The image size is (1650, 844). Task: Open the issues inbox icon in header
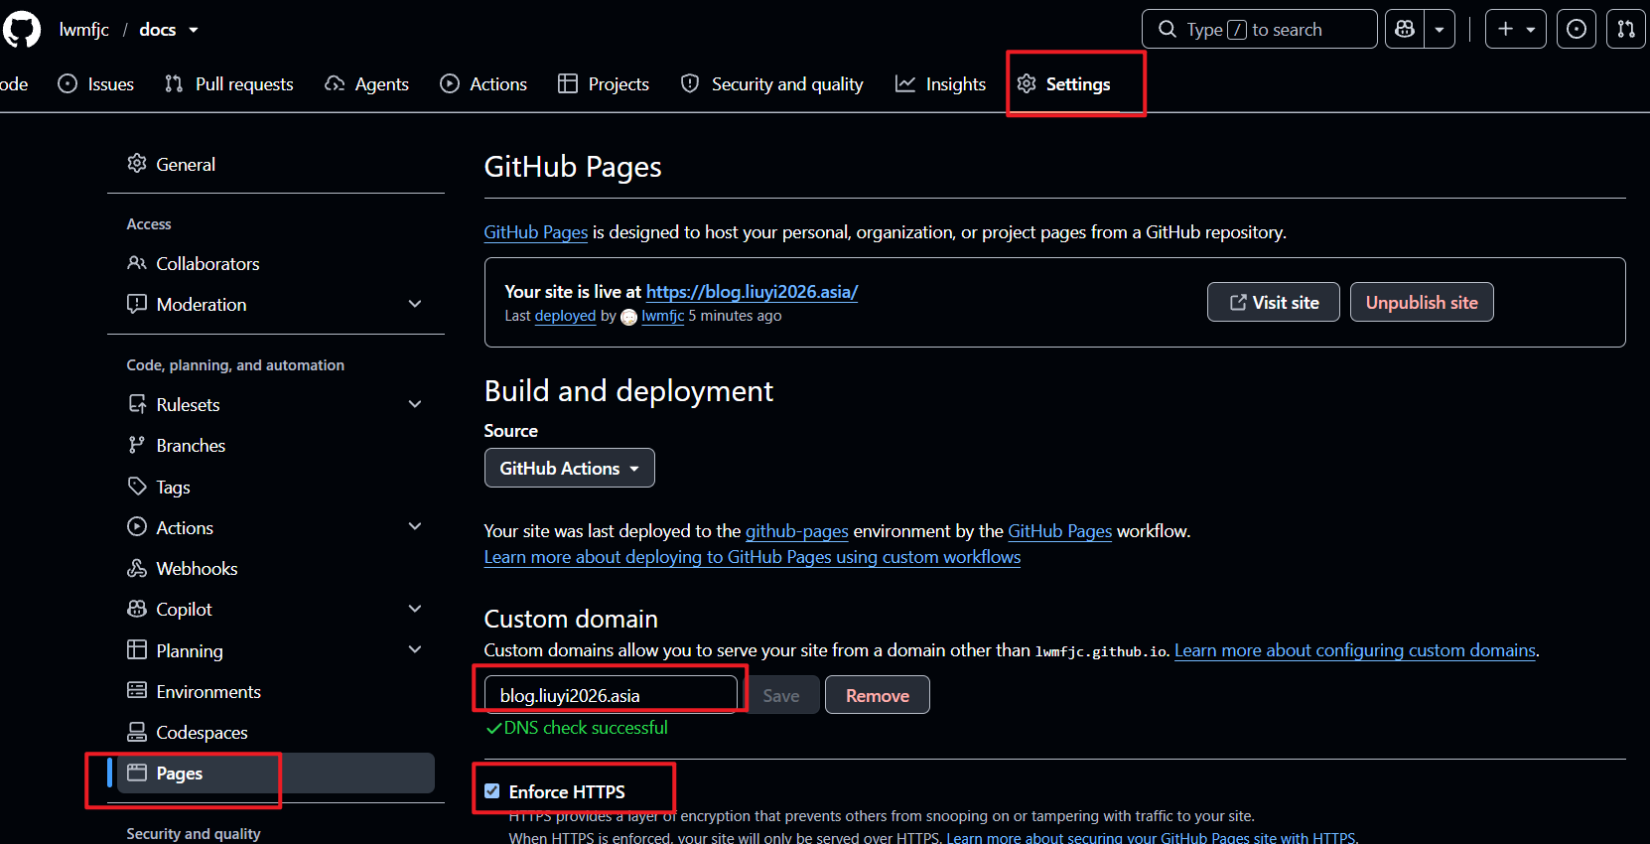[1577, 30]
